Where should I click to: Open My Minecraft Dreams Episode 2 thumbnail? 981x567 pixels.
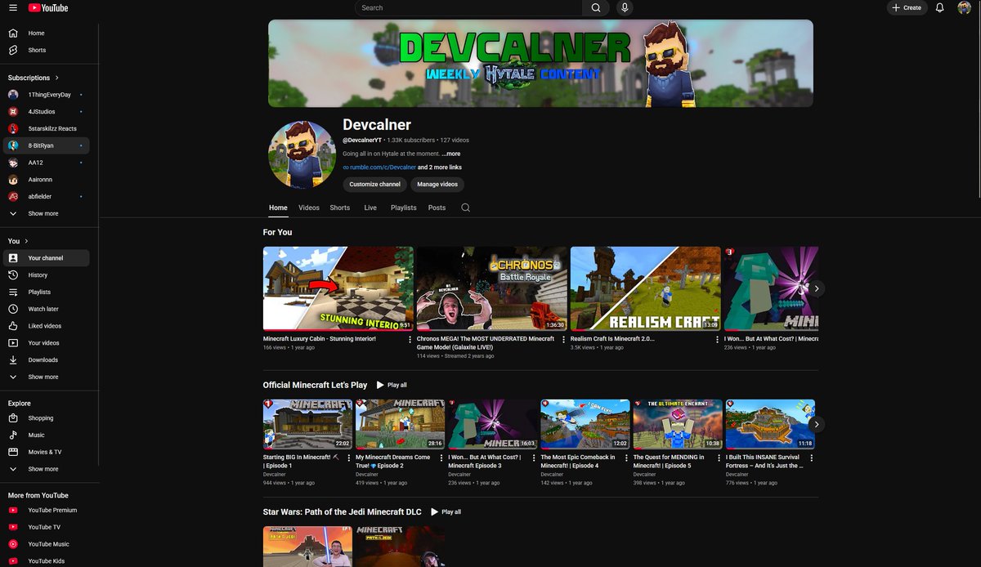point(400,424)
